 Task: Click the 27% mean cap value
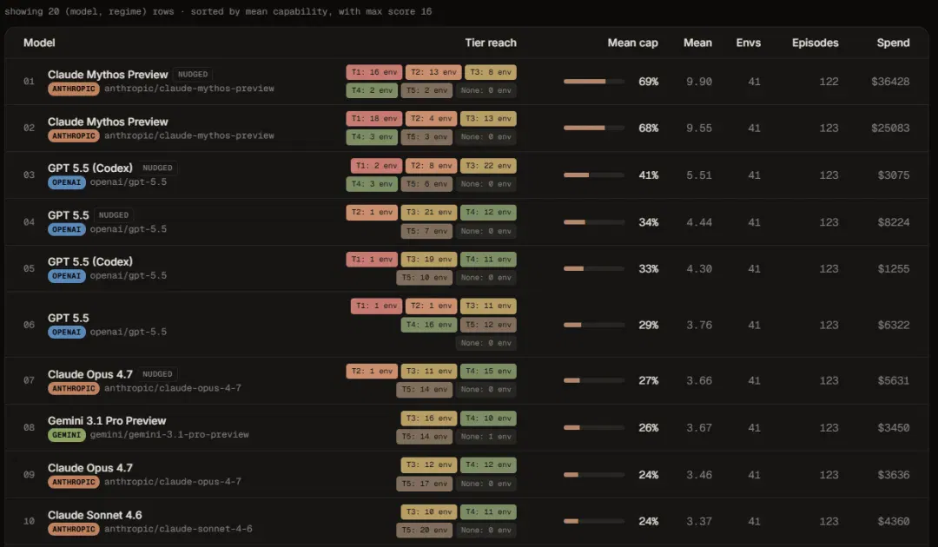[649, 381]
